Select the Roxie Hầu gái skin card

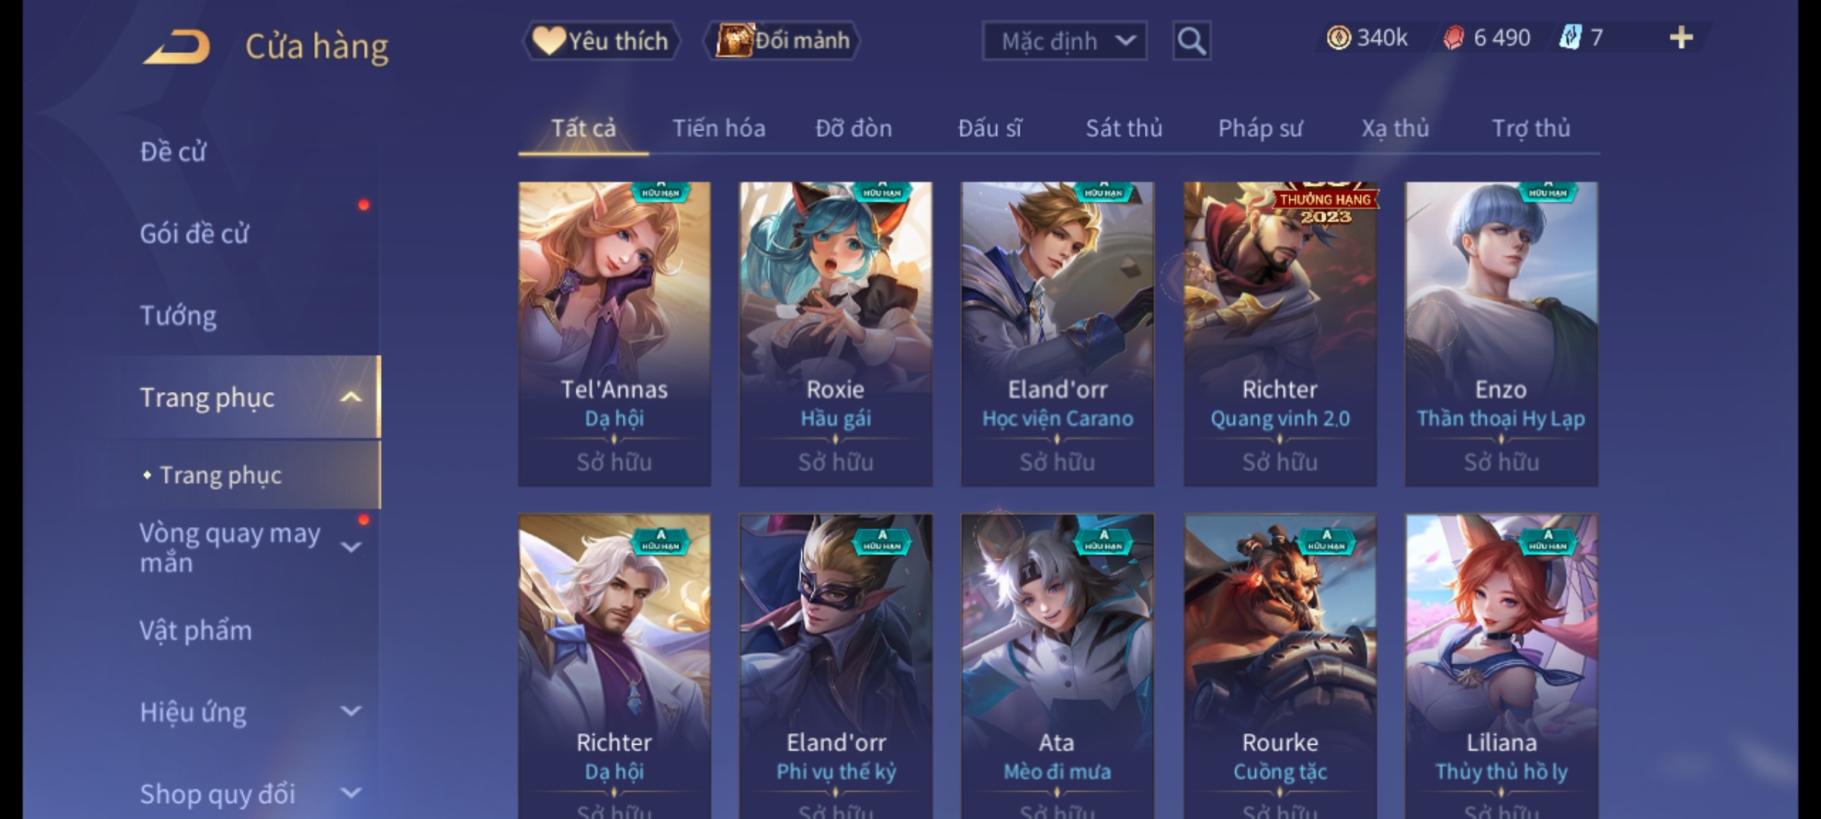pyautogui.click(x=835, y=334)
